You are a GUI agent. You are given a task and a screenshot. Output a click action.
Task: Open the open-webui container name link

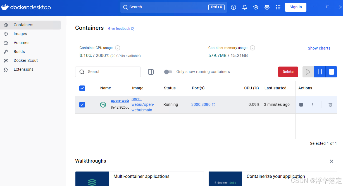[120, 101]
